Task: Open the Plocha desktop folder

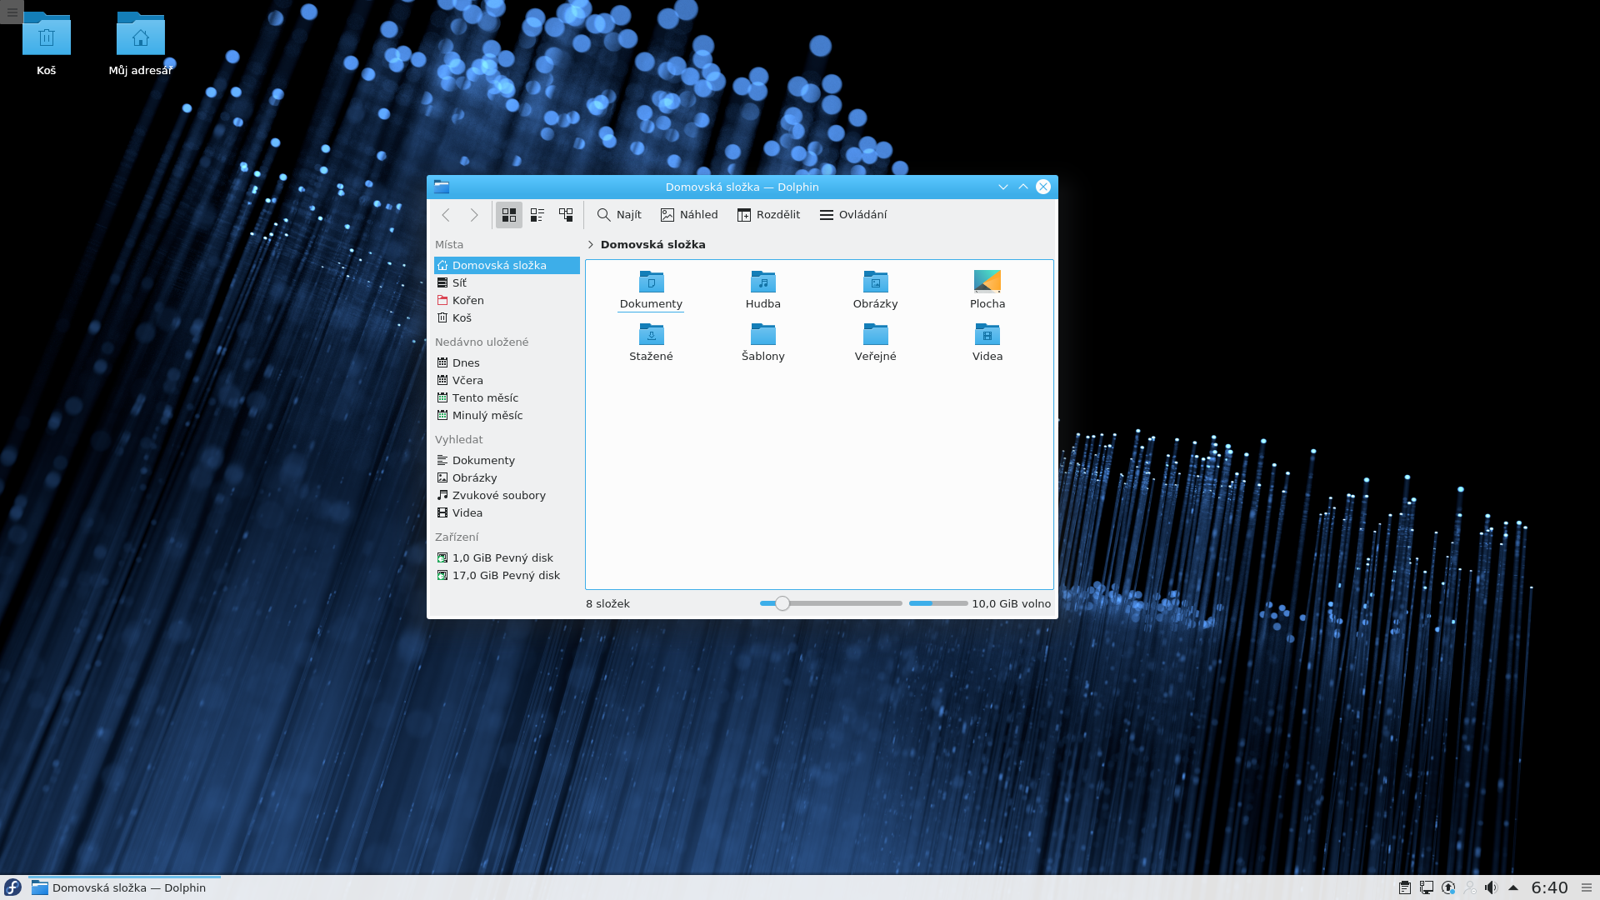Action: 987,282
